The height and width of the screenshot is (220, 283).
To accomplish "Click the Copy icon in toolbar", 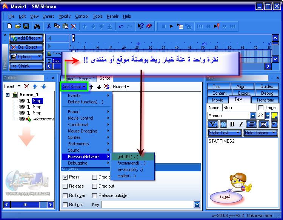I will coord(57,26).
